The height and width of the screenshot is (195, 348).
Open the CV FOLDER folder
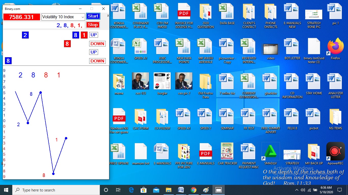tap(162, 119)
